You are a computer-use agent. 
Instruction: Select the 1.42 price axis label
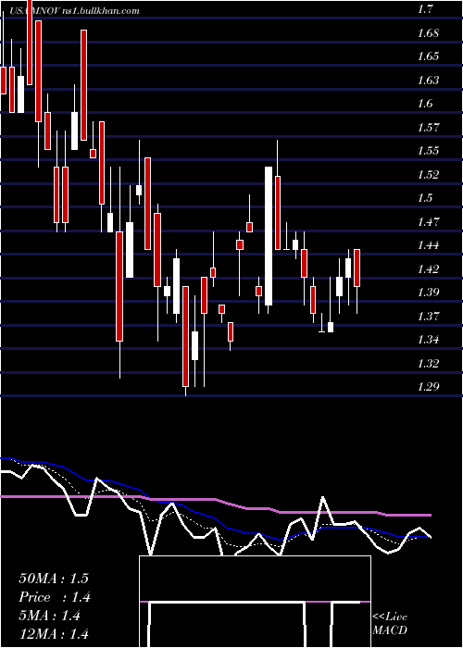pos(429,269)
